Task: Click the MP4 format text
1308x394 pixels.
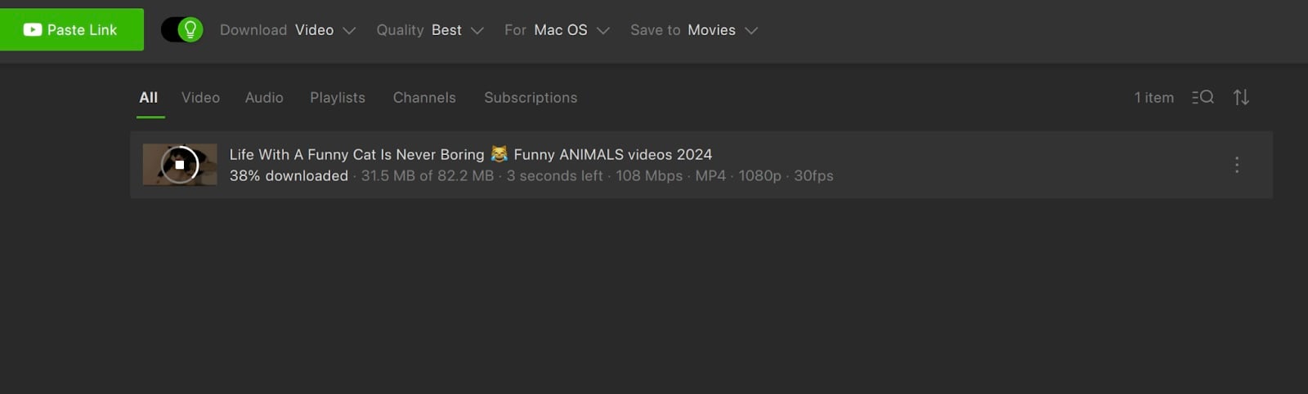Action: tap(710, 175)
